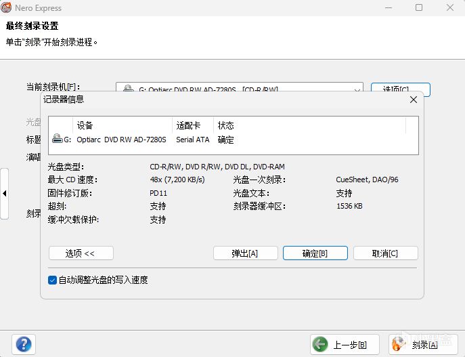The image size is (465, 357).
Task: Click the 1536 KB buffer value
Action: tap(349, 206)
